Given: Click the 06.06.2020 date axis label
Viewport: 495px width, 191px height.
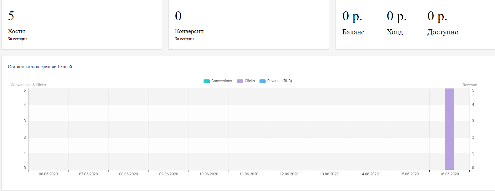Looking at the screenshot, I should pyautogui.click(x=48, y=174).
